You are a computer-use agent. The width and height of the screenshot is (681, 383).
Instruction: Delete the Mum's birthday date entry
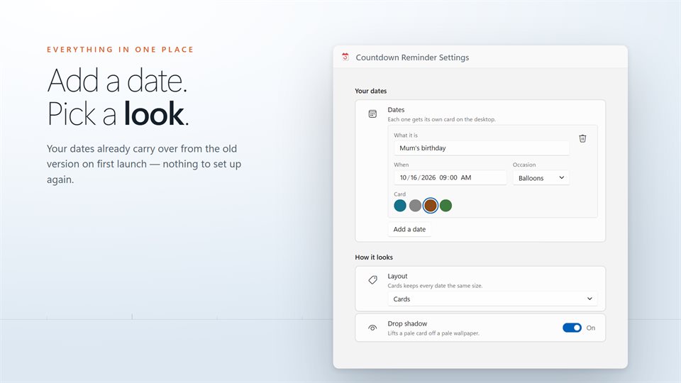(582, 138)
